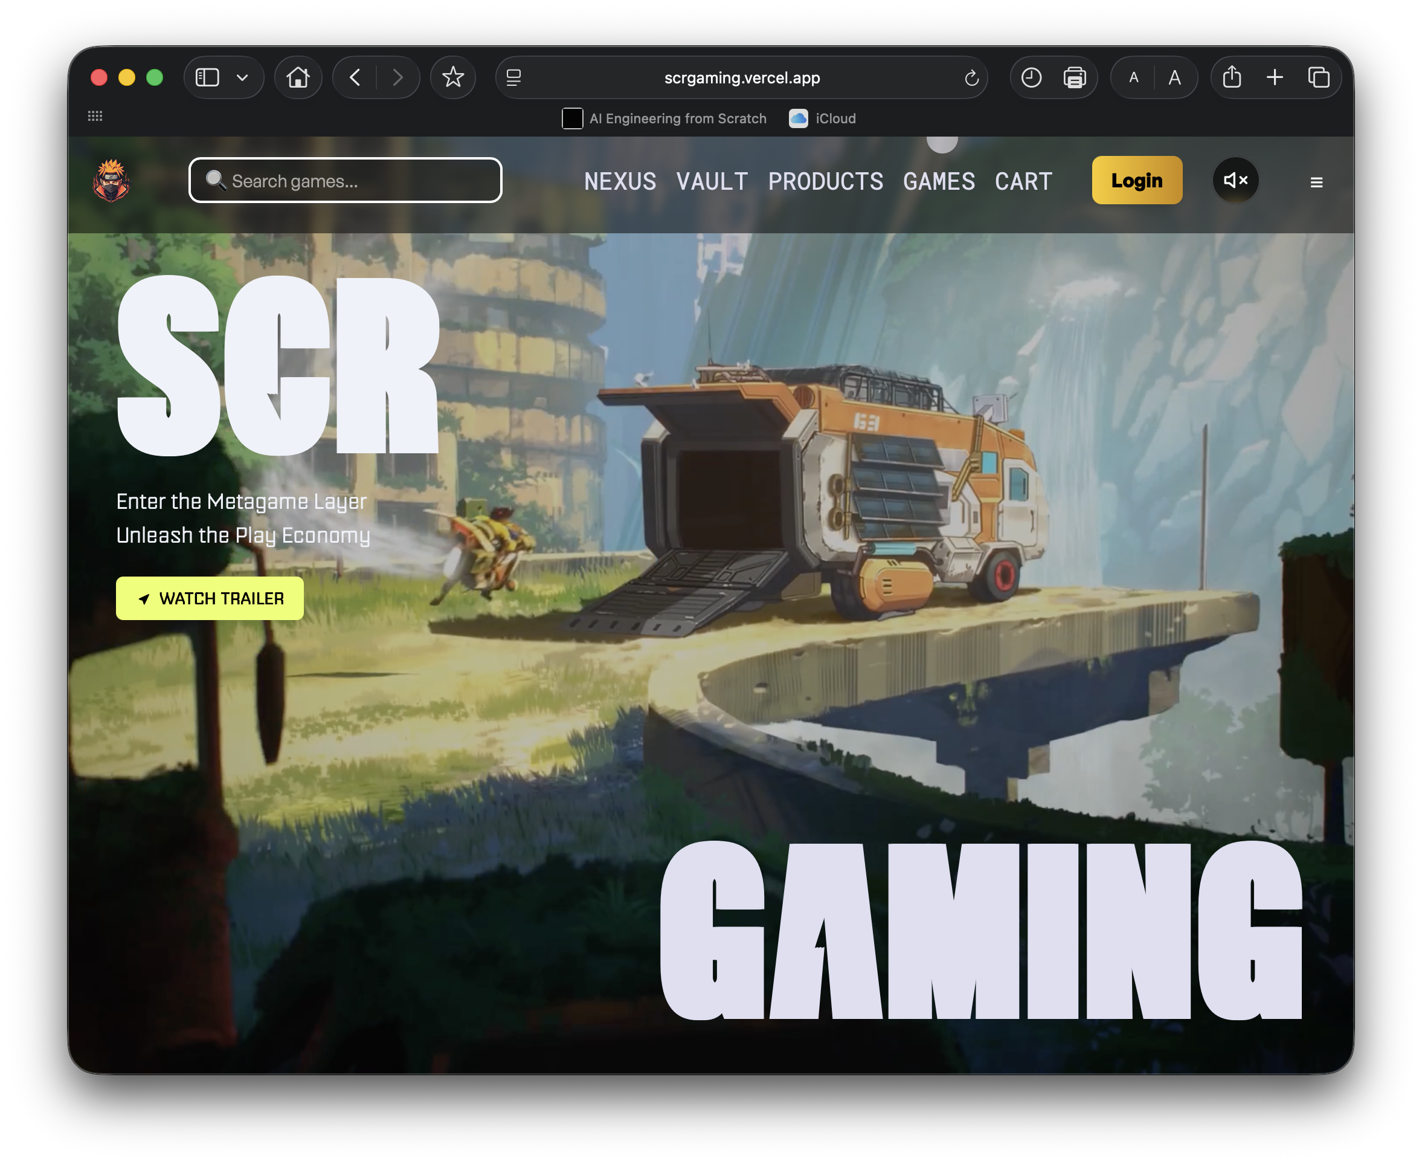Show tab overview icon
The image size is (1422, 1164).
click(1318, 78)
